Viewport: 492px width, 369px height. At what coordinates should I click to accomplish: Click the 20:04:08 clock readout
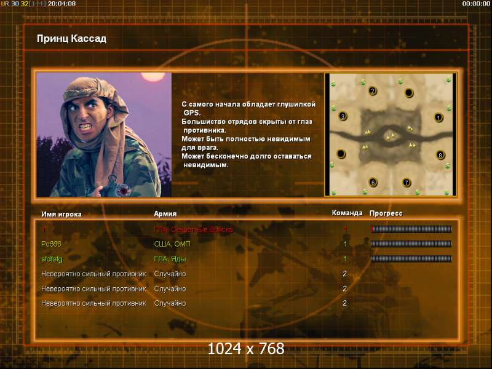pos(61,4)
